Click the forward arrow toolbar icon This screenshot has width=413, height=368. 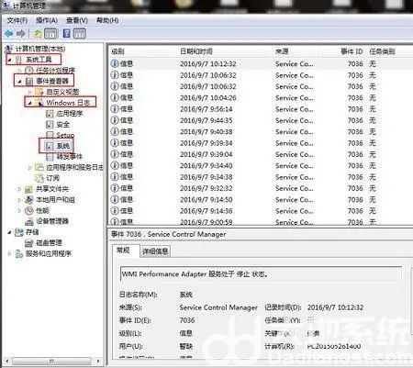(21, 33)
